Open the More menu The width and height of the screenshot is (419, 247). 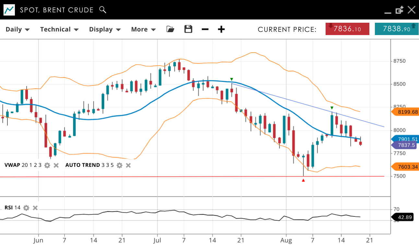143,29
